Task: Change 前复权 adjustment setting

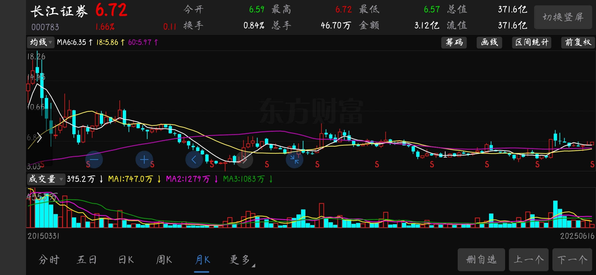Action: (578, 42)
